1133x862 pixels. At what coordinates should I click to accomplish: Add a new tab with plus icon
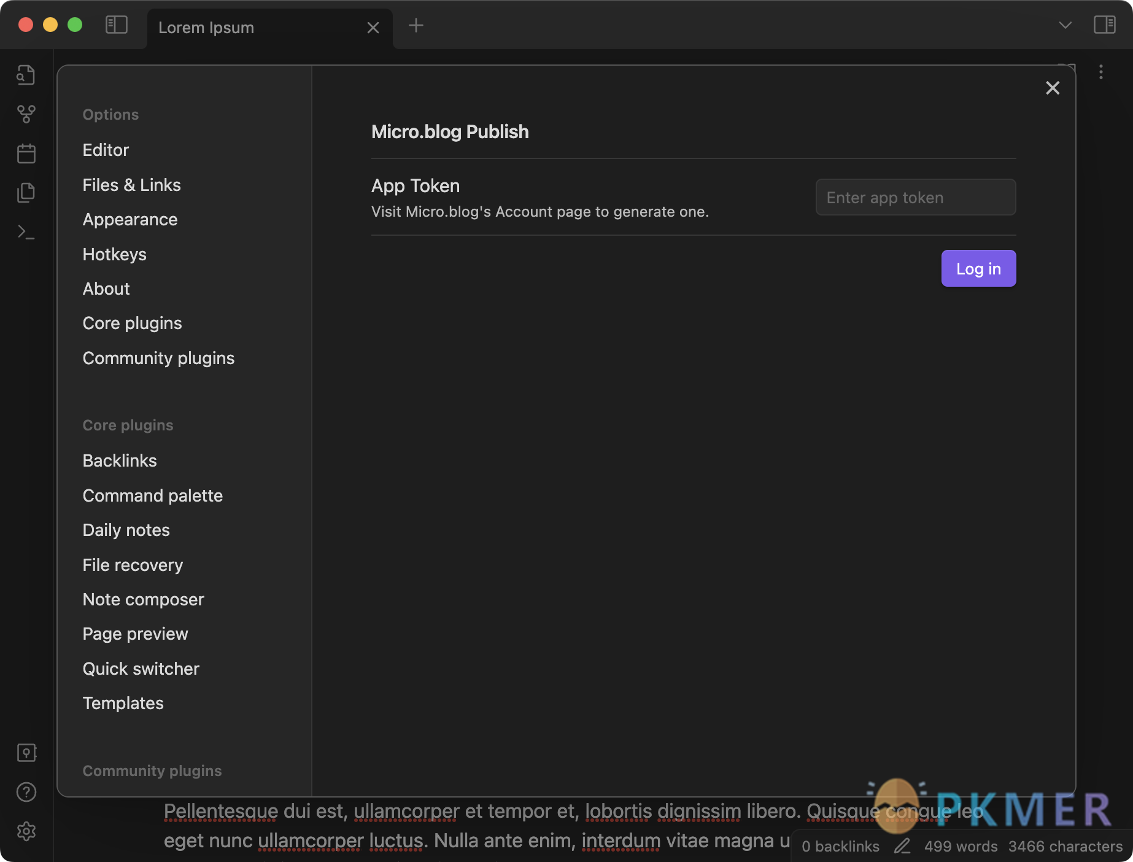[x=416, y=25]
